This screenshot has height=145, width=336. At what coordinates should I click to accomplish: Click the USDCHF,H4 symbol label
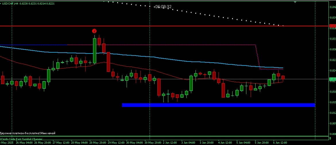pos(10,3)
